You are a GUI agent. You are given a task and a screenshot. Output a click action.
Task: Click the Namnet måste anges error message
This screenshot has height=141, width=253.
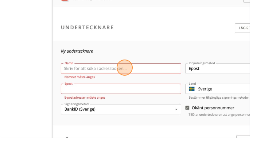click(79, 77)
